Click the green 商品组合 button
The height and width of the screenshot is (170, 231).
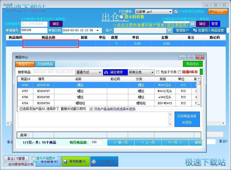click(x=192, y=64)
